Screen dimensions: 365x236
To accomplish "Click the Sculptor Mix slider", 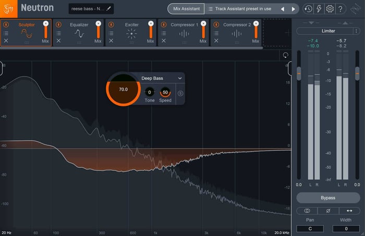I will click(x=46, y=30).
